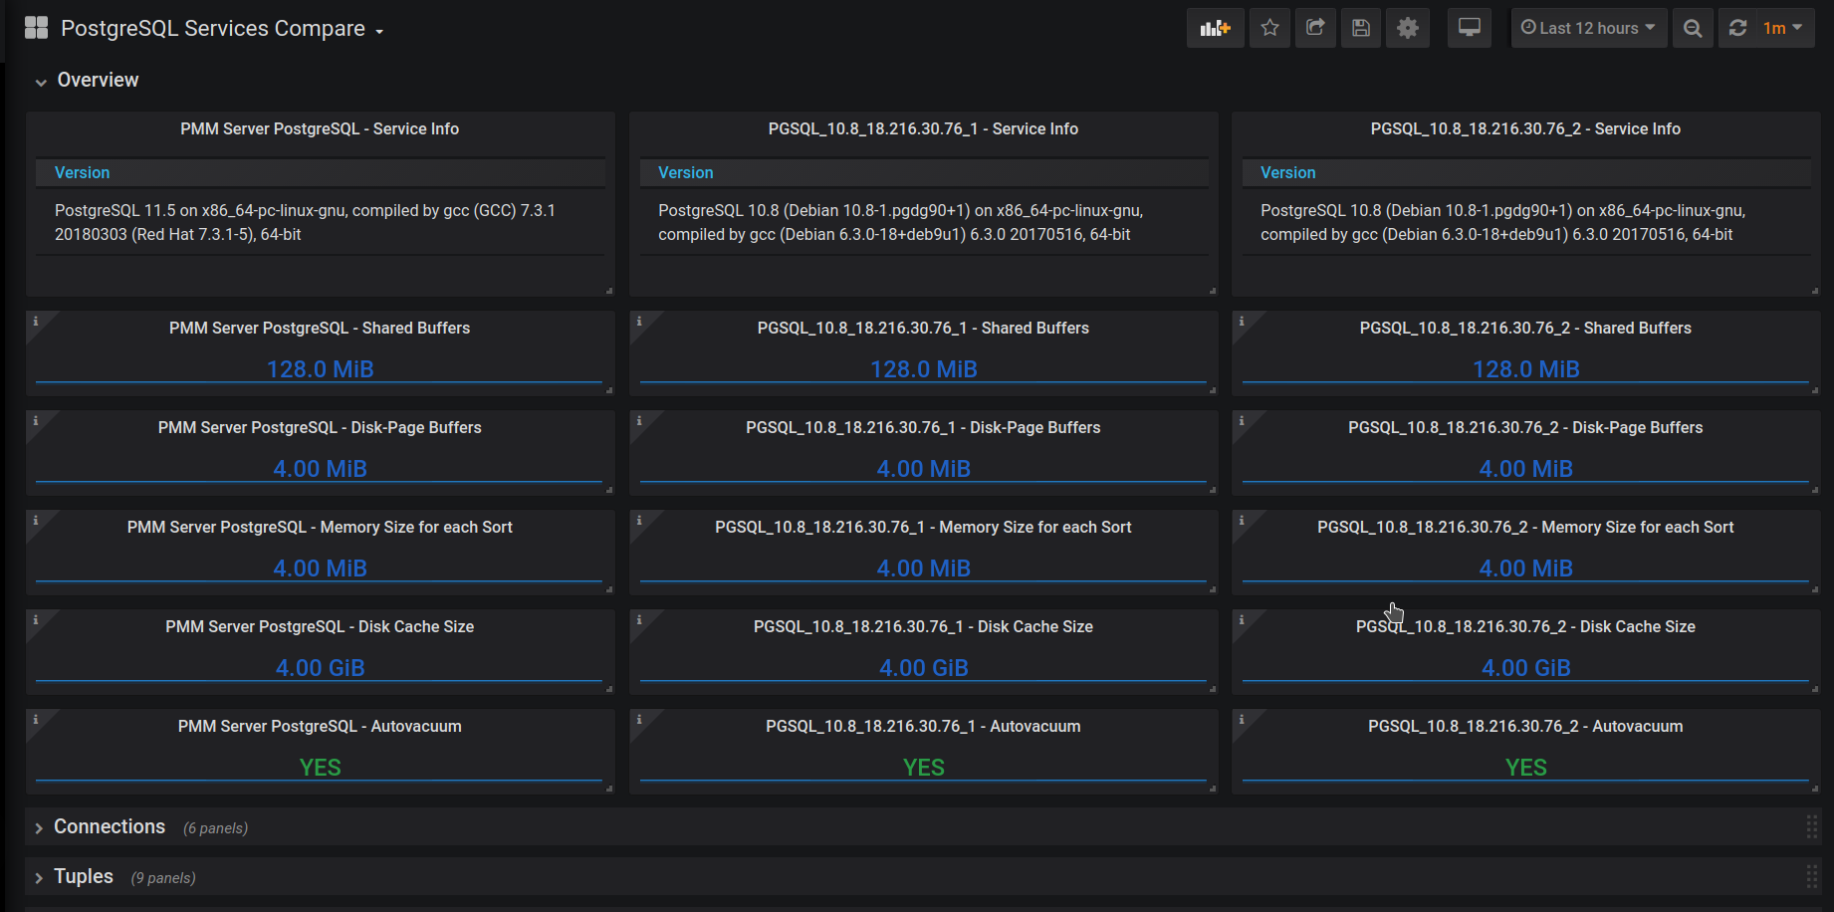Viewport: 1834px width, 912px height.
Task: Click PMM Server PostgreSQL Shared Buffers title
Action: pos(320,329)
